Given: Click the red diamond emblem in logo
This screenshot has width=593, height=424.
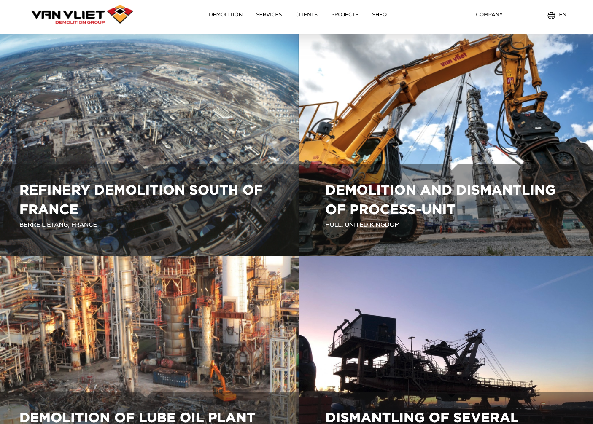Looking at the screenshot, I should [120, 14].
